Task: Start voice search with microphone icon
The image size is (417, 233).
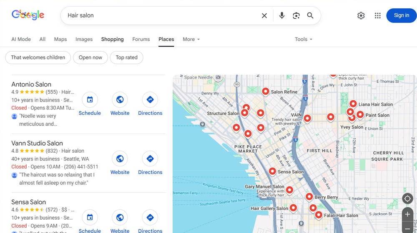Action: [x=281, y=16]
